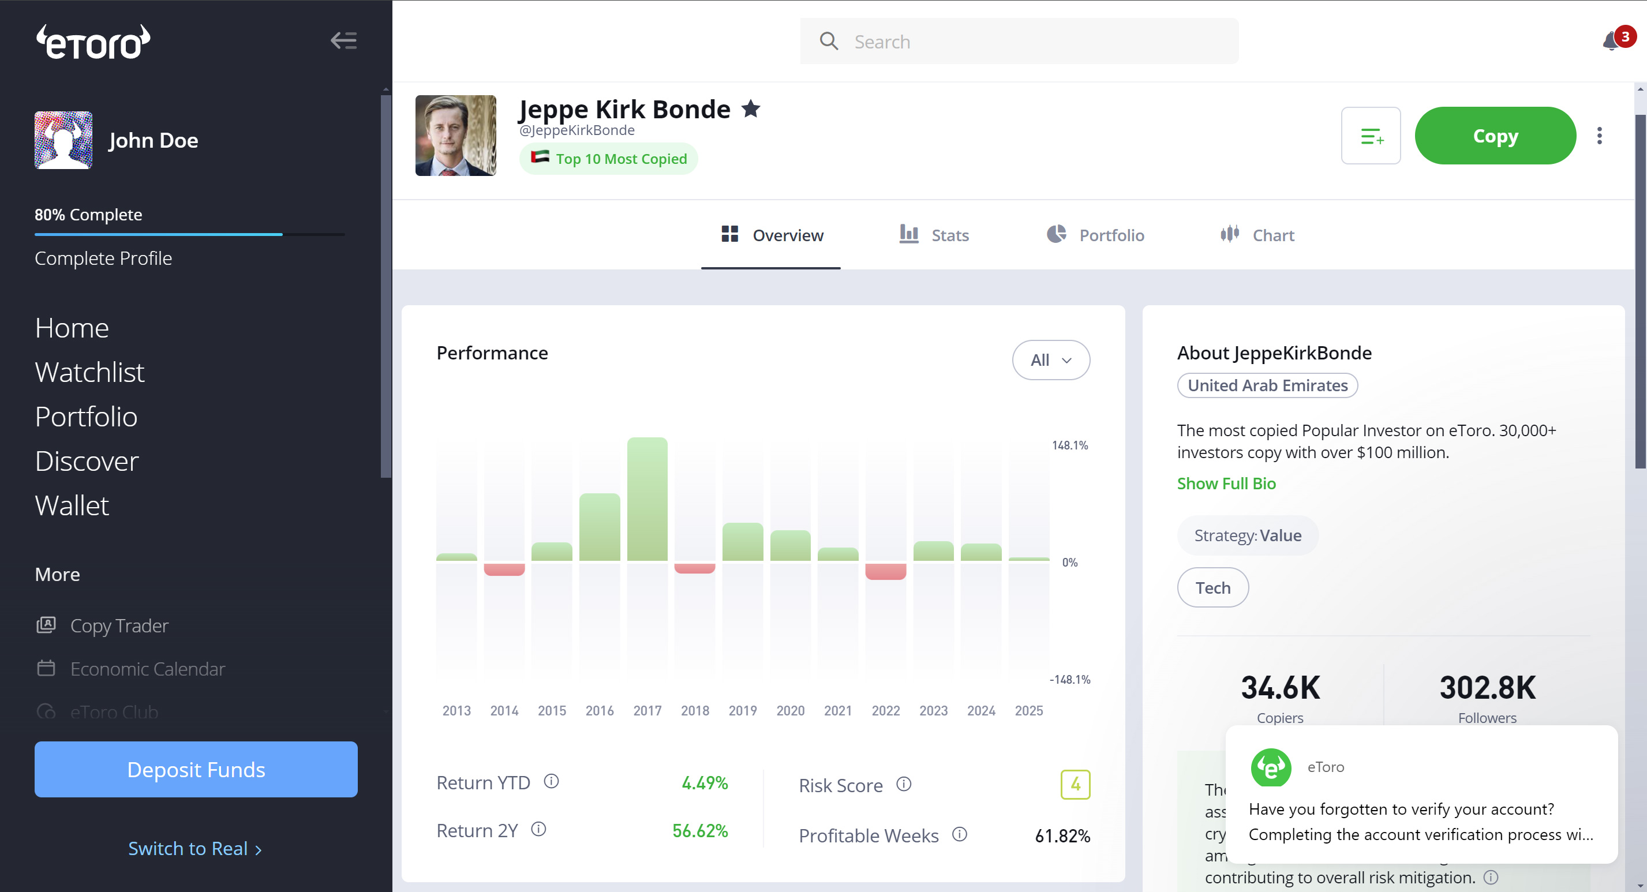
Task: Switch to the Stats tab
Action: tap(934, 235)
